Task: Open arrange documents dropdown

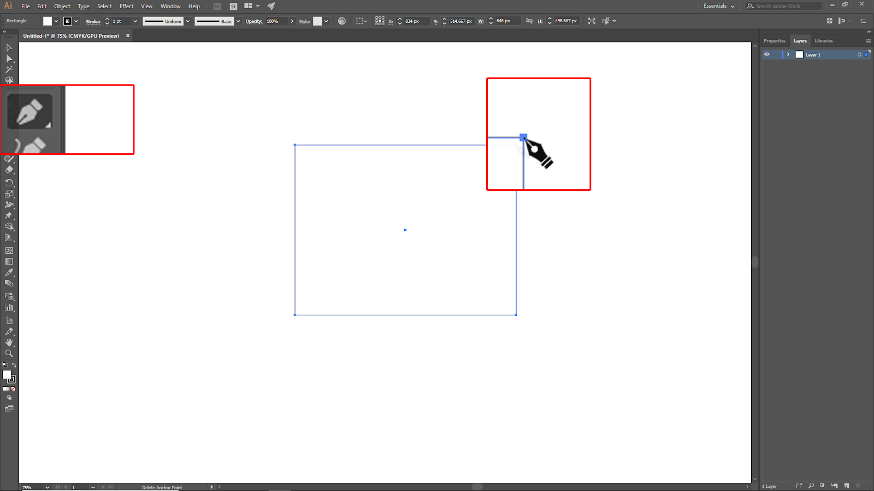Action: [x=251, y=6]
